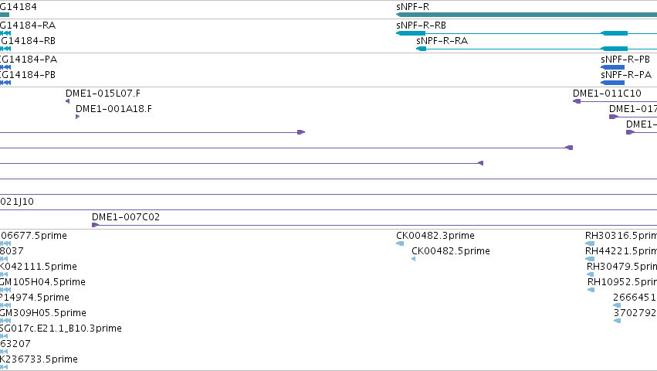Image resolution: width=657 pixels, height=371 pixels.
Task: Select the GM105H04.5prime EST glyph
Action: coord(5,290)
